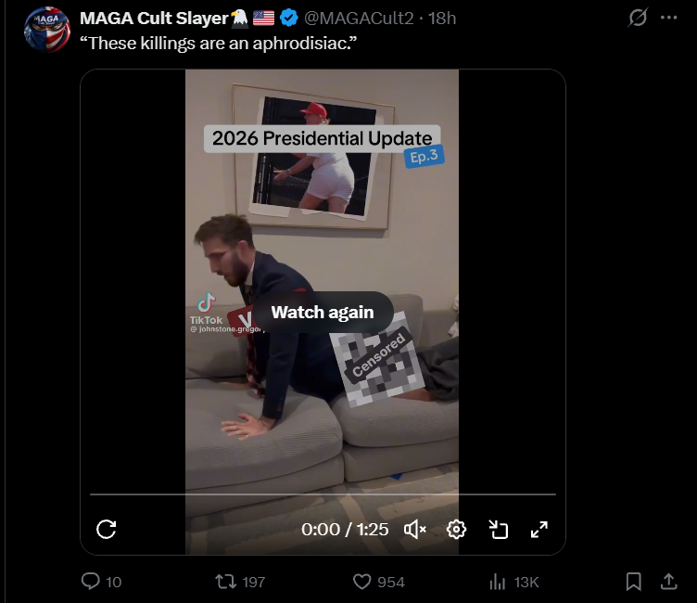Bookmark this post
This screenshot has width=697, height=603.
[x=633, y=582]
